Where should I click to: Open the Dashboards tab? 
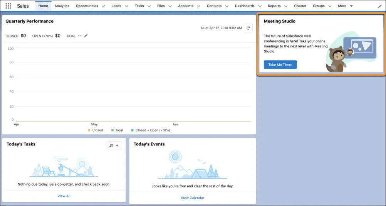click(245, 6)
